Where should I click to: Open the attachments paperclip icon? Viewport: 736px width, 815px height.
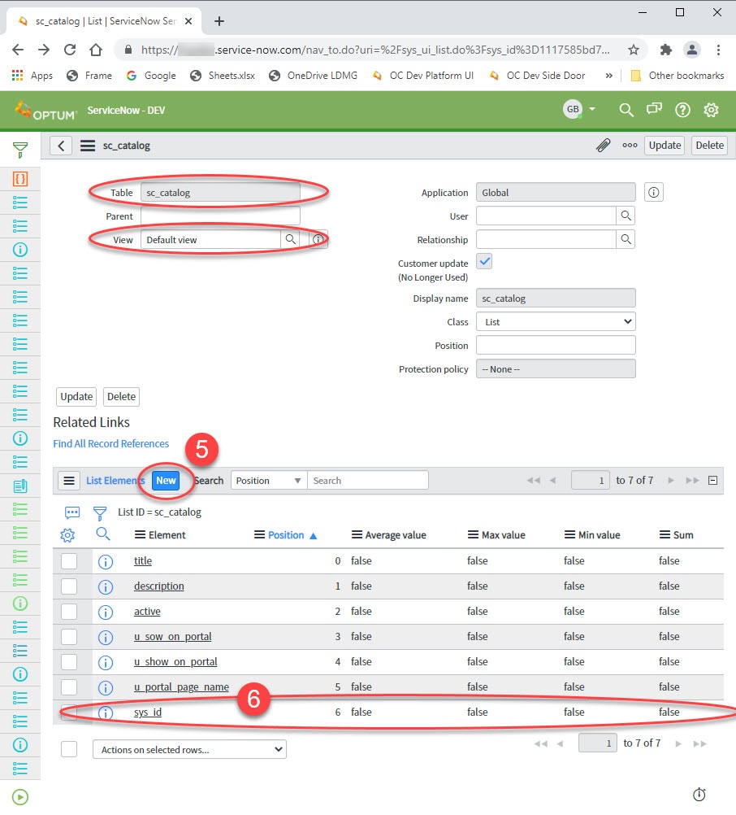[603, 145]
